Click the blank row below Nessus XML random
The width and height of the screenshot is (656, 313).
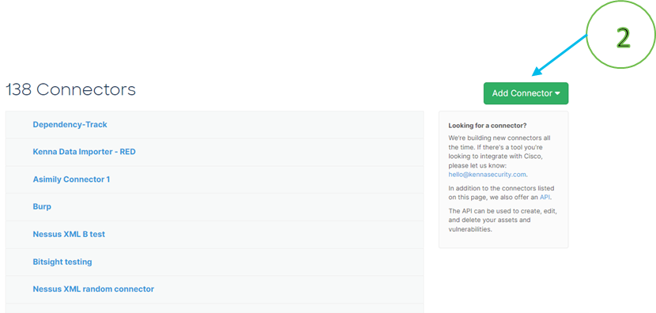click(215, 308)
